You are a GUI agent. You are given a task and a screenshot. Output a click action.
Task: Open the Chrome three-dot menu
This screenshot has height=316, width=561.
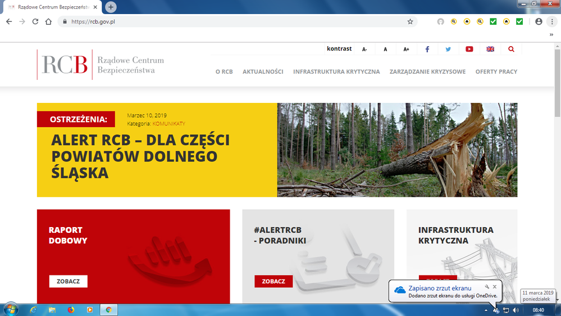pos(551,21)
